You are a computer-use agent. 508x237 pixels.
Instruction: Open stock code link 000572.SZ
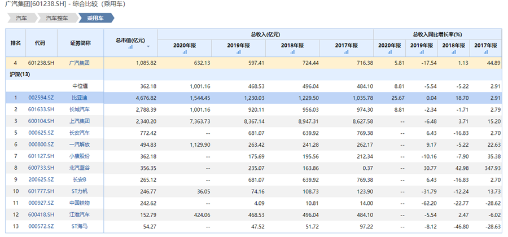pos(41,226)
